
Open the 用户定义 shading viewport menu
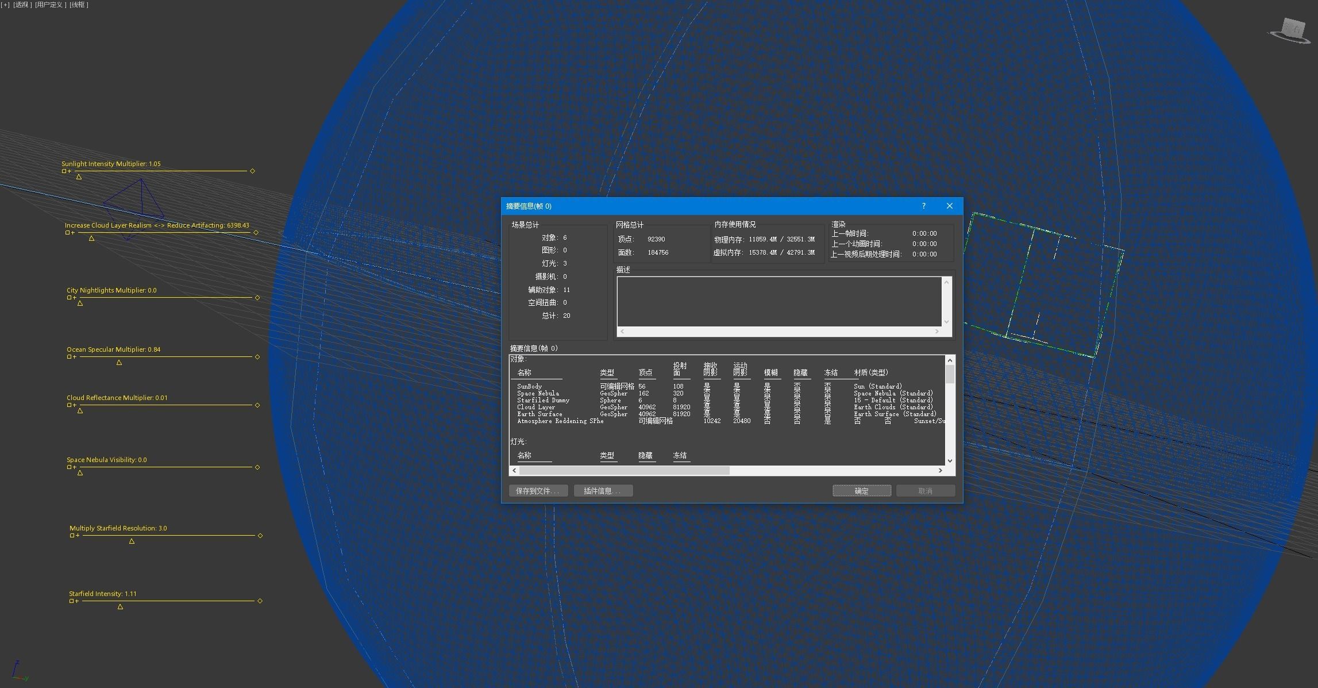tap(50, 5)
